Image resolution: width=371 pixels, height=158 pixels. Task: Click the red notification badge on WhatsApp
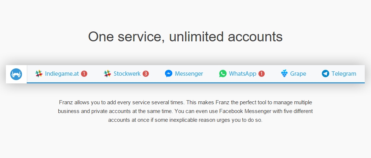click(261, 74)
